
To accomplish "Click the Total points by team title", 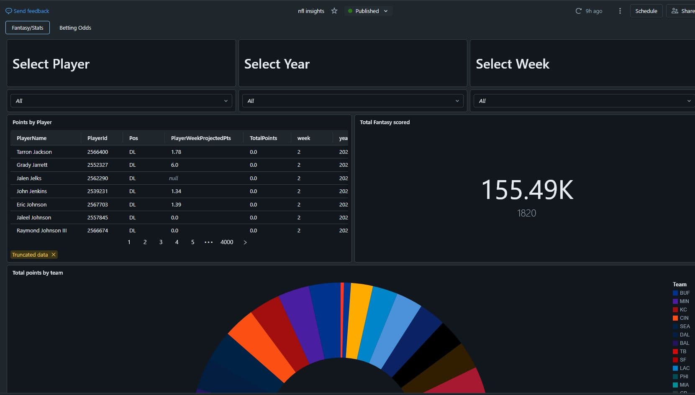I will coord(38,273).
